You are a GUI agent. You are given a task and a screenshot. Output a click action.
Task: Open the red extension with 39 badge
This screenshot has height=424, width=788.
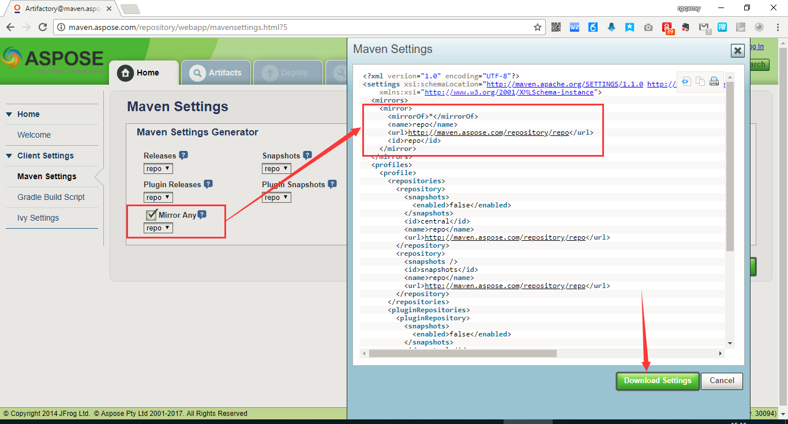[x=668, y=28]
